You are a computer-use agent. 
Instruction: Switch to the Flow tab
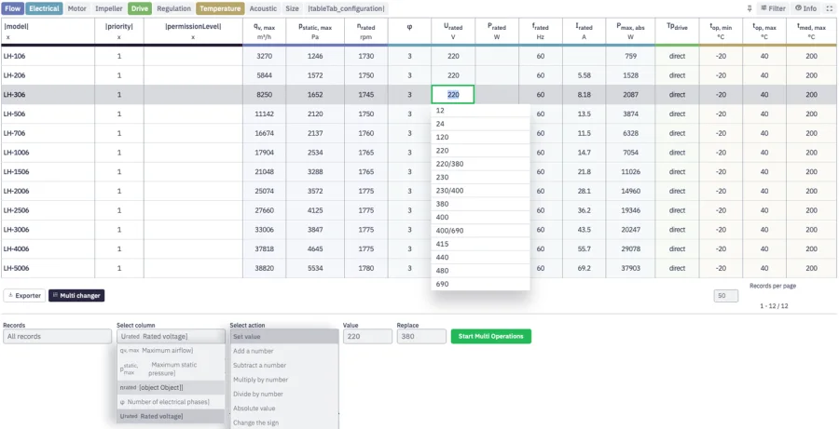click(13, 8)
